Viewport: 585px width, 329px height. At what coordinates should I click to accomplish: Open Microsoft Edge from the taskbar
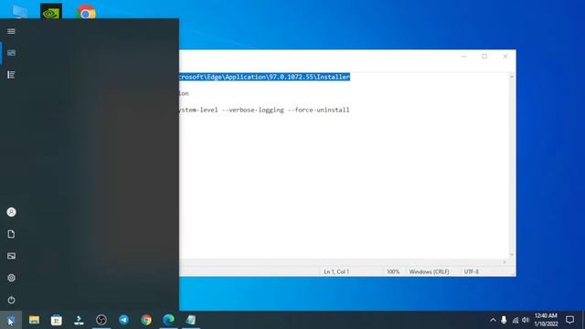(x=168, y=320)
